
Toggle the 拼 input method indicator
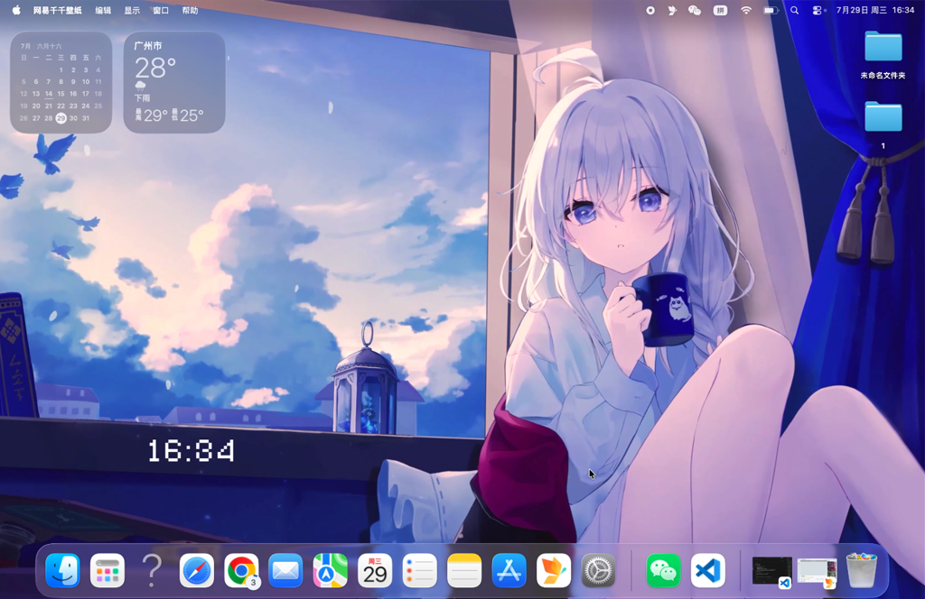720,10
